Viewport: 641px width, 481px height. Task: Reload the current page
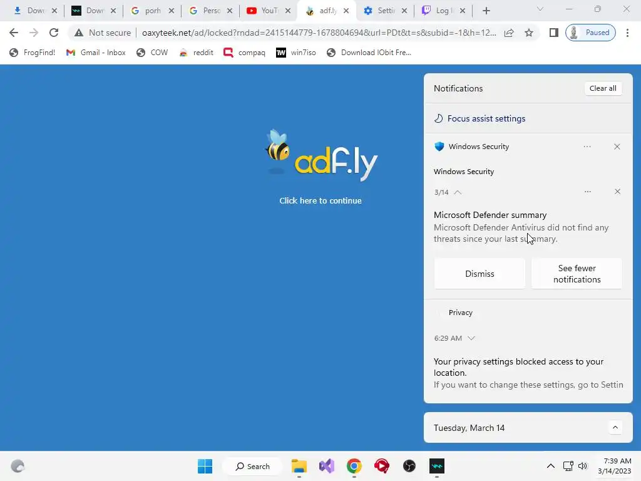point(54,33)
